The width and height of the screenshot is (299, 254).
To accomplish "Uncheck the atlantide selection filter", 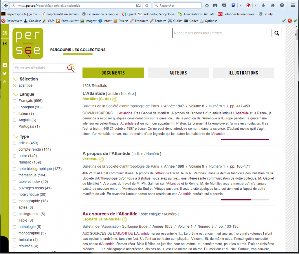I will (x=15, y=85).
